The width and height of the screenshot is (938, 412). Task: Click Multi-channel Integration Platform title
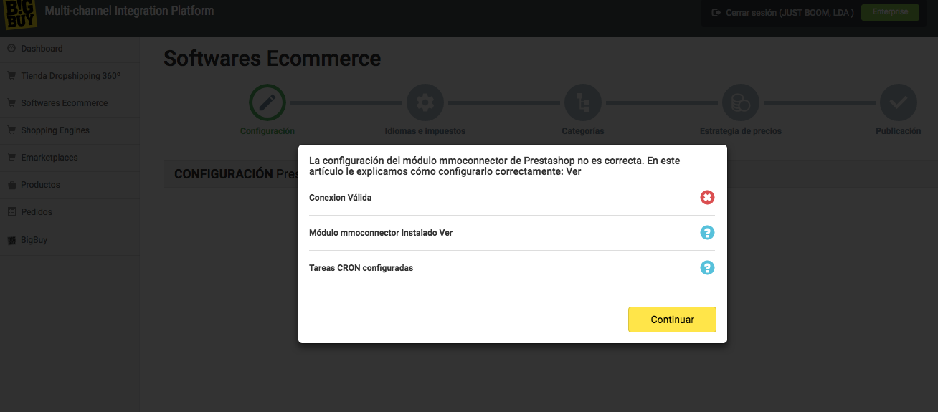point(129,11)
